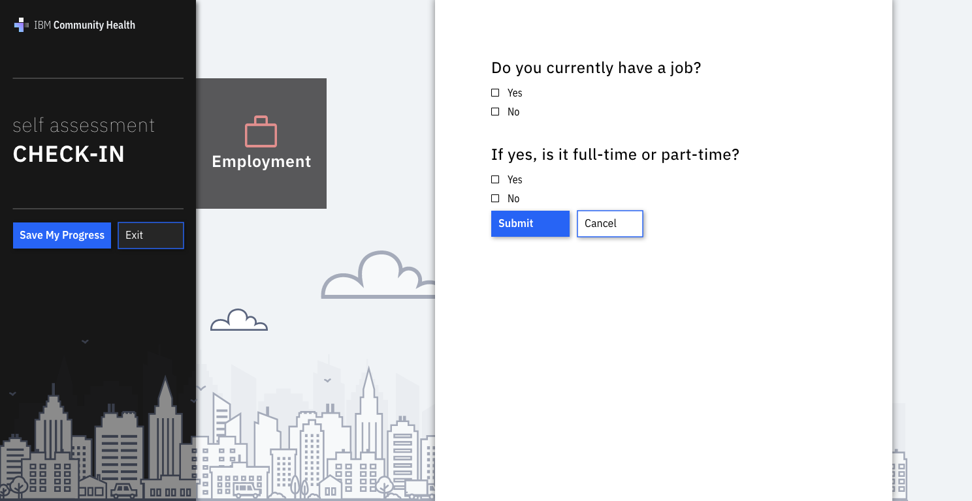This screenshot has width=972, height=501.
Task: Click the 'If yes, is it full-time or part-time?' heading
Action: 615,155
